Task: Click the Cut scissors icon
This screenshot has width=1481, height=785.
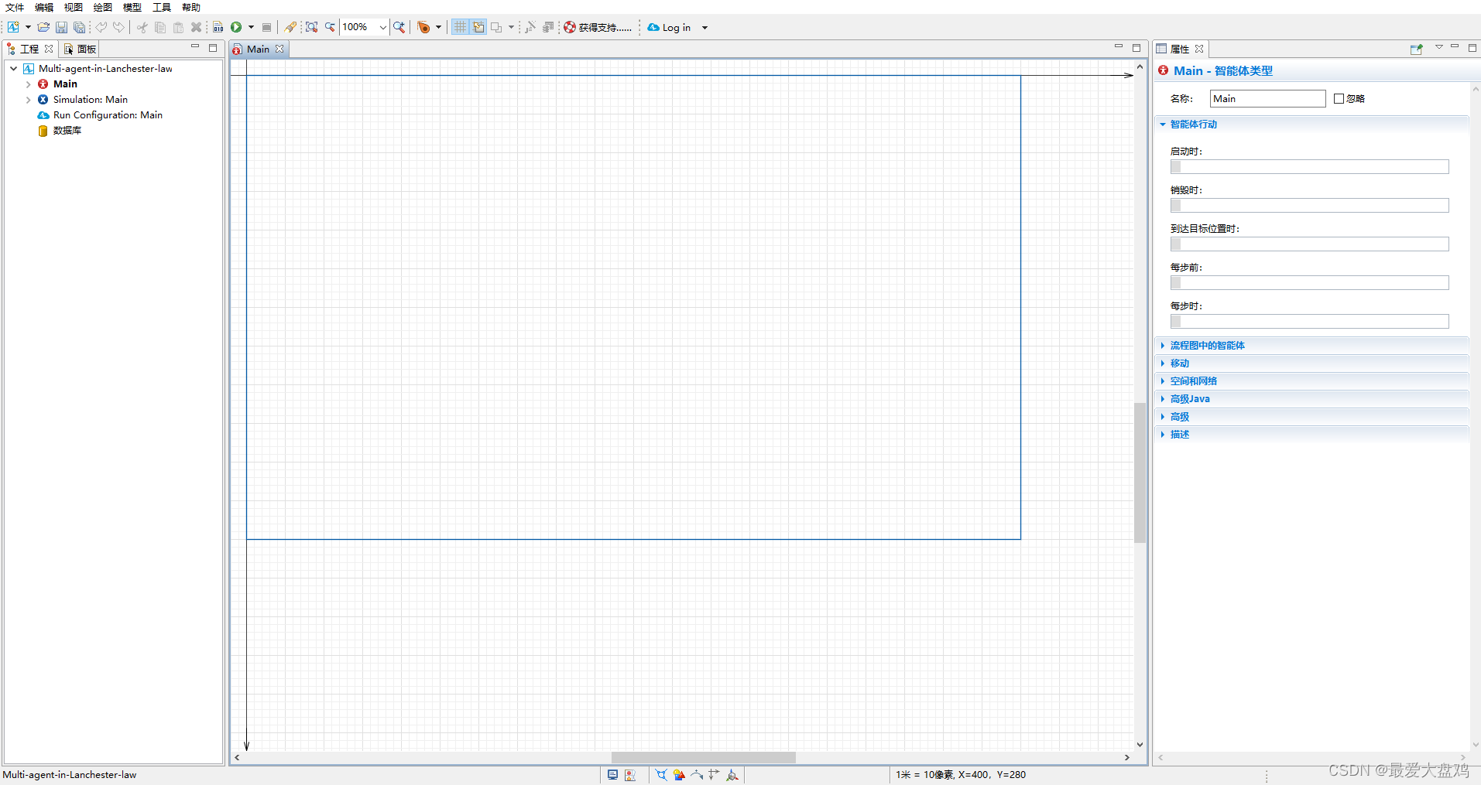Action: pos(142,27)
